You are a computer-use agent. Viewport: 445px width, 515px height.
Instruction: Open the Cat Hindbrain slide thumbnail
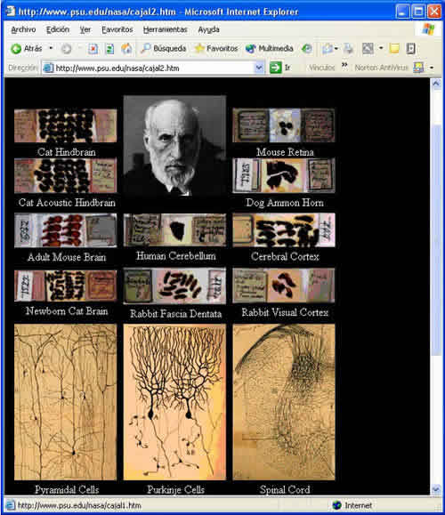(65, 125)
